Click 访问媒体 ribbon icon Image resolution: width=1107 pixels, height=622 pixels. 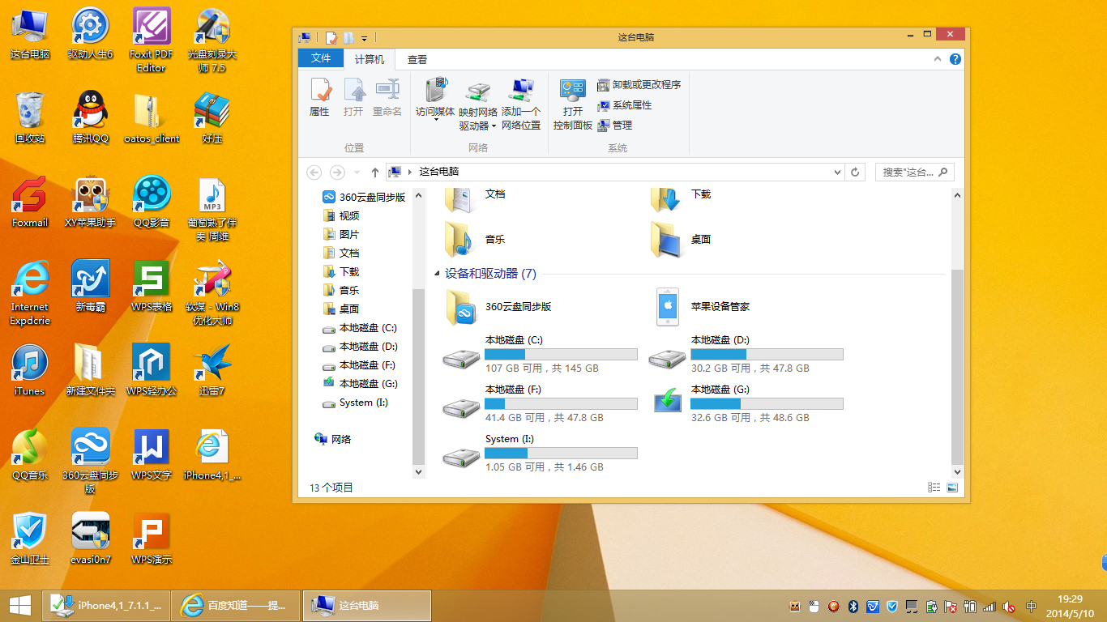(436, 92)
